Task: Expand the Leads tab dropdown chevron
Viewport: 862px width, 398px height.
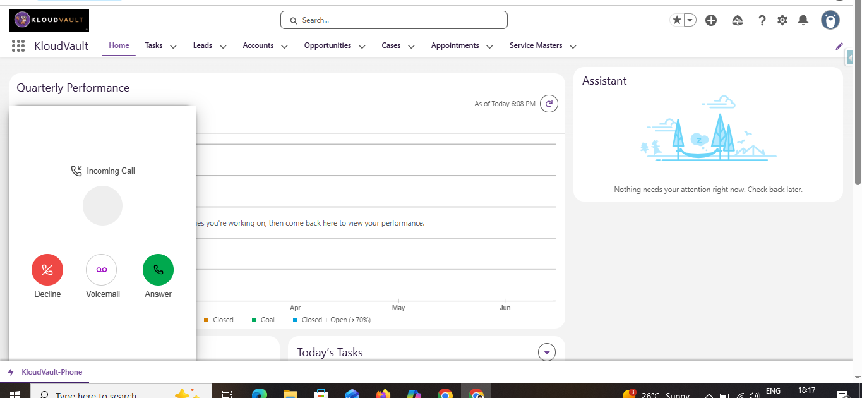Action: point(223,46)
